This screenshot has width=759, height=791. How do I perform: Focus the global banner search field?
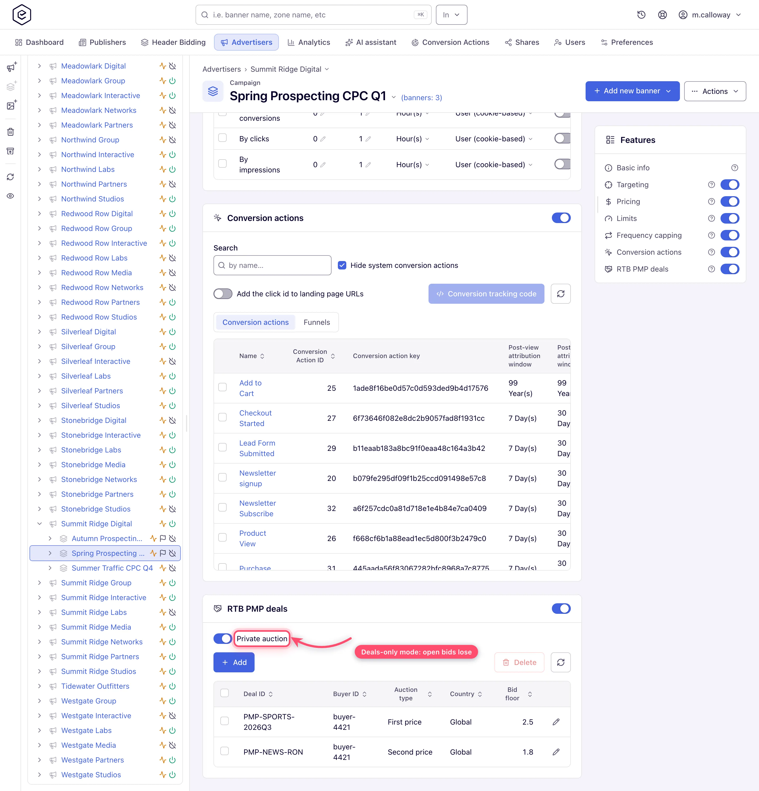click(313, 15)
